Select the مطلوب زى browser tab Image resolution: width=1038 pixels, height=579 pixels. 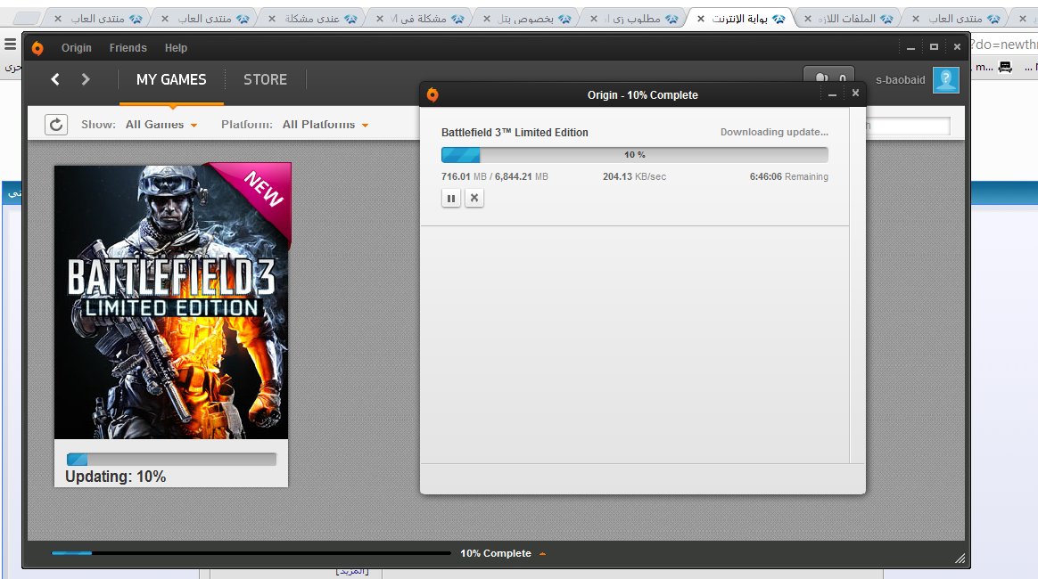[634, 19]
